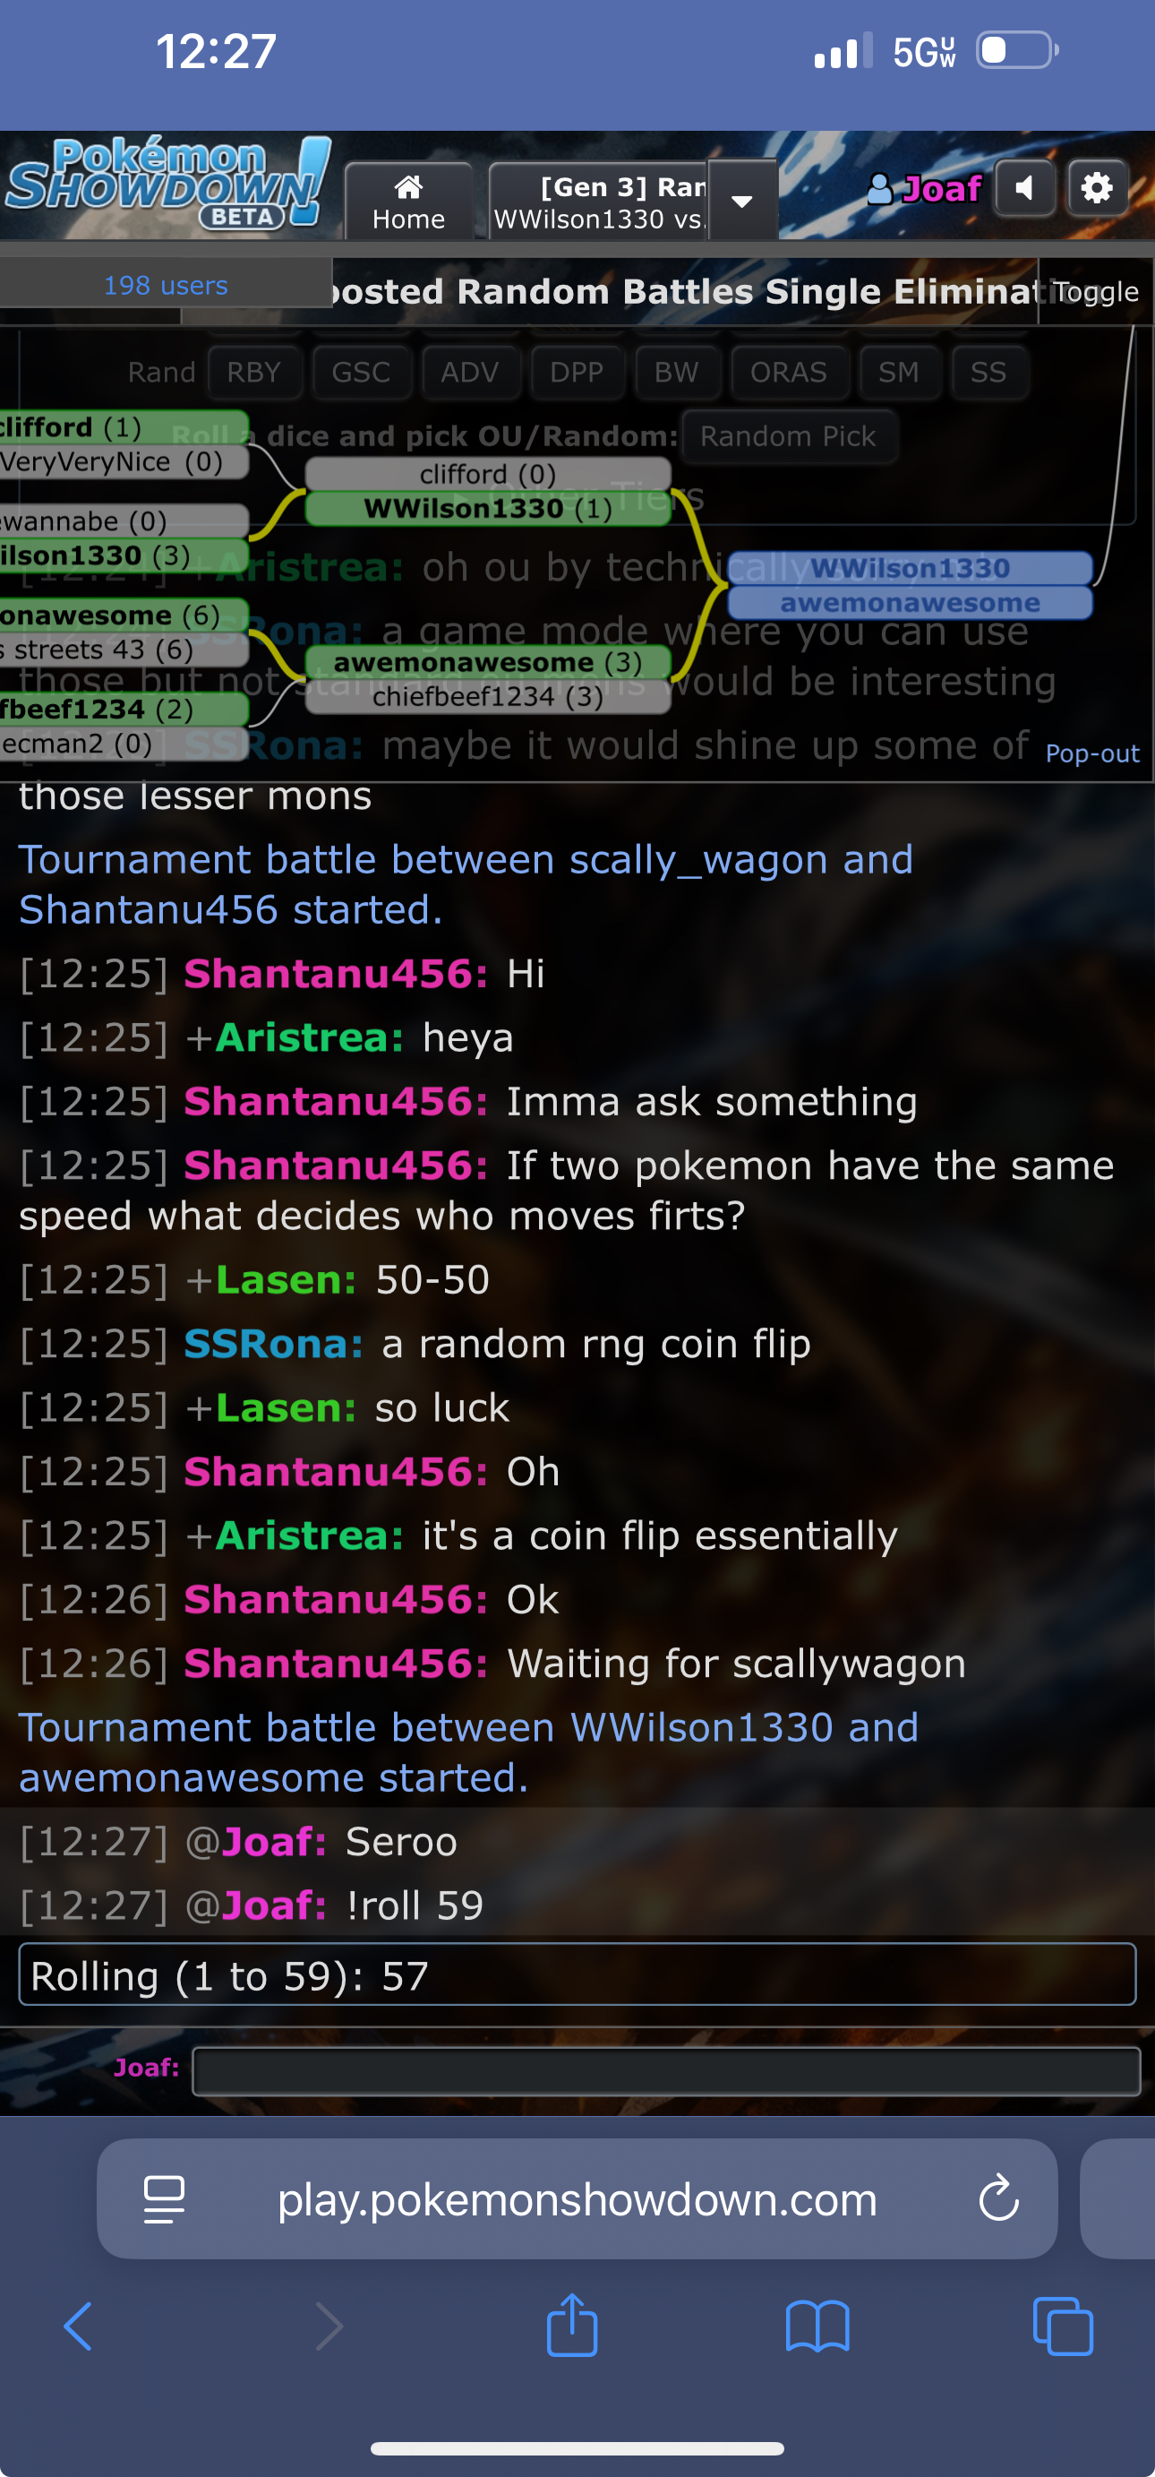Open the page format reader icon
The image size is (1155, 2477).
click(x=163, y=2199)
